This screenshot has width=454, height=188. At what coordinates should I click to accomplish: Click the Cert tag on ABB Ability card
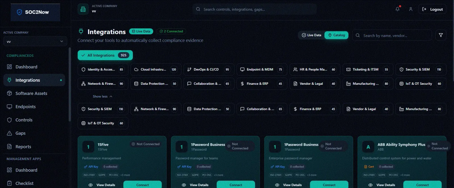click(x=369, y=167)
